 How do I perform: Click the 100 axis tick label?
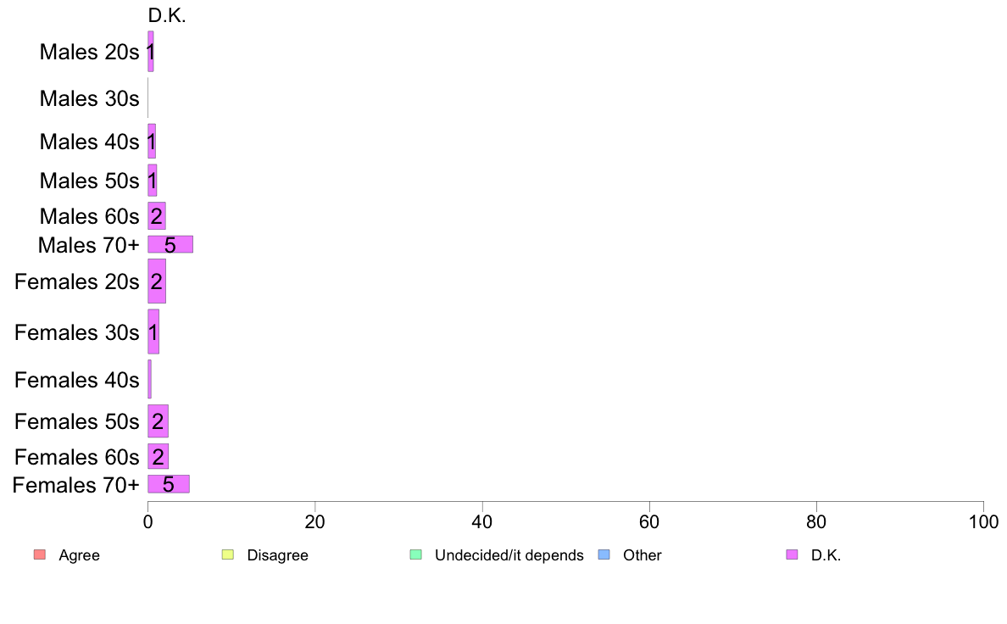point(983,521)
